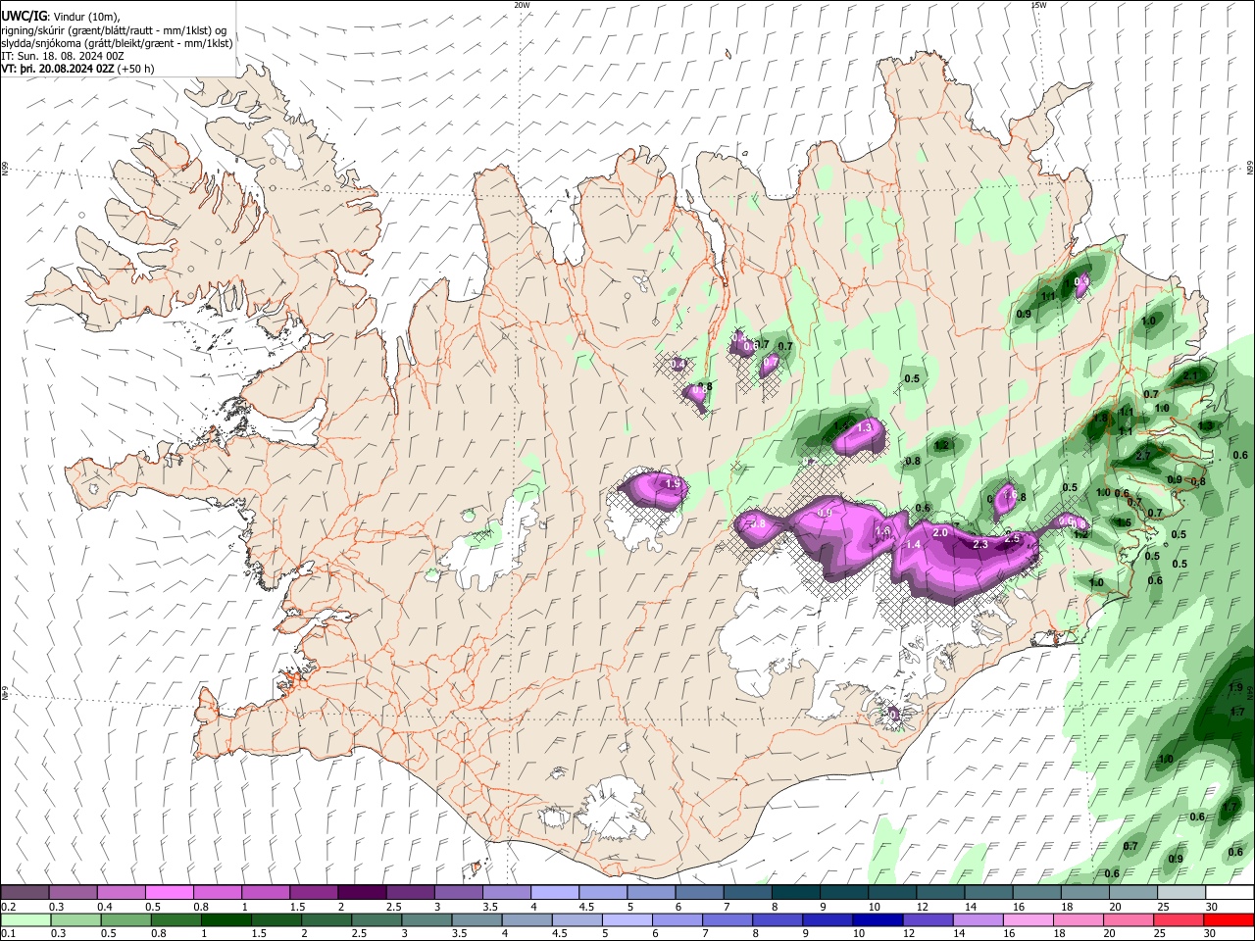Image resolution: width=1255 pixels, height=941 pixels.
Task: Click the '1.9' rainfall value over the southeast sea
Action: pos(1235,688)
